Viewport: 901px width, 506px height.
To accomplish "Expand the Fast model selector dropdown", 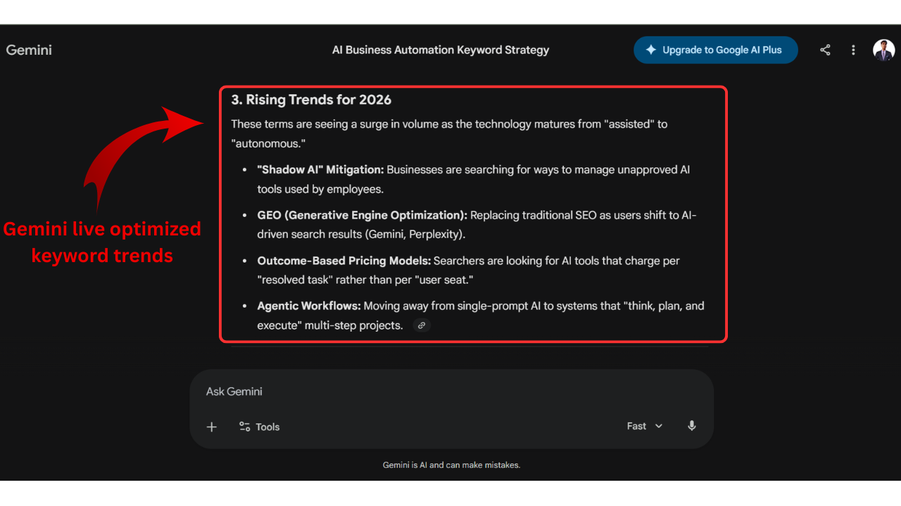I will [645, 426].
